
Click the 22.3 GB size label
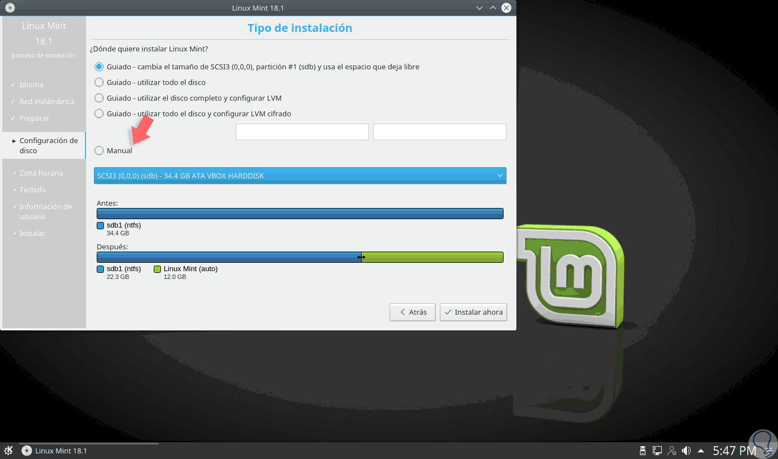coord(118,277)
